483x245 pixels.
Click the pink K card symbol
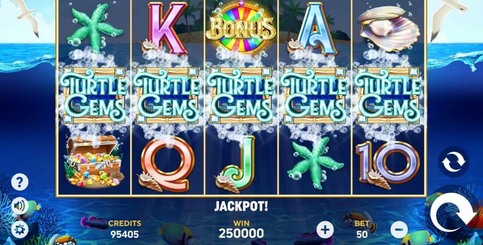(x=165, y=28)
